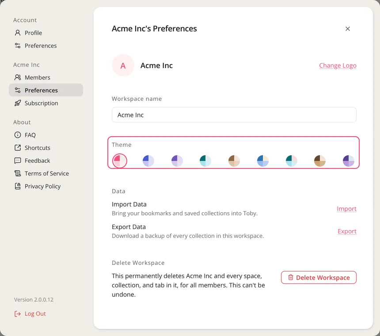Select the pink theme swatch
This screenshot has height=336, width=380.
[x=120, y=161]
